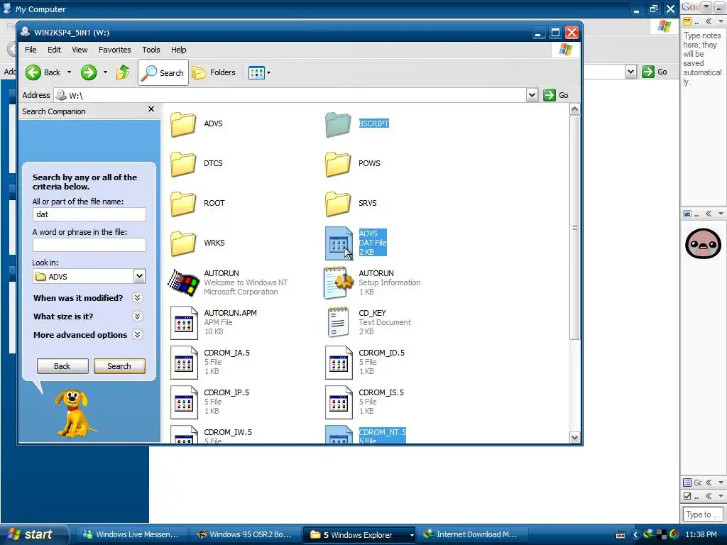Viewport: 727px width, 545px height.
Task: Open the W:\ Address bar dropdown
Action: (532, 95)
